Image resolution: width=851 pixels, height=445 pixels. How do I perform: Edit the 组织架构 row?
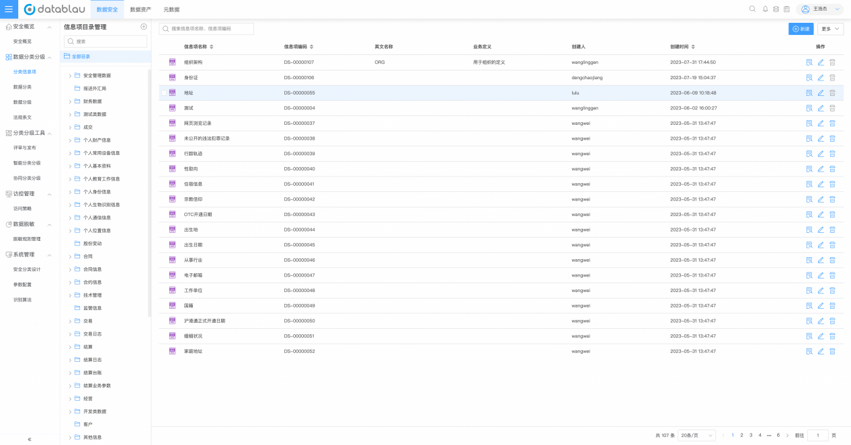[821, 62]
